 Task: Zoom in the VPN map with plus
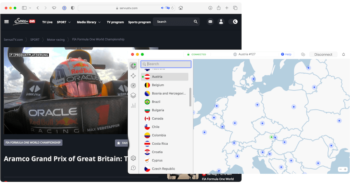coord(345,169)
